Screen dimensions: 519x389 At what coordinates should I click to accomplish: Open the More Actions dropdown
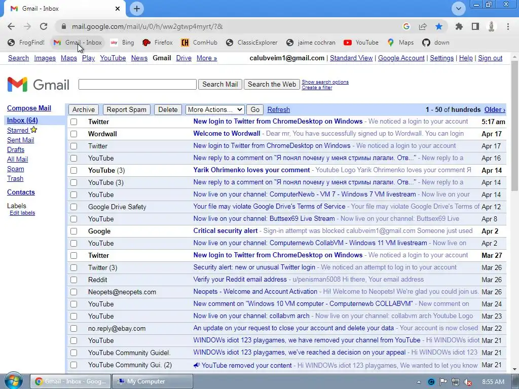pos(215,109)
